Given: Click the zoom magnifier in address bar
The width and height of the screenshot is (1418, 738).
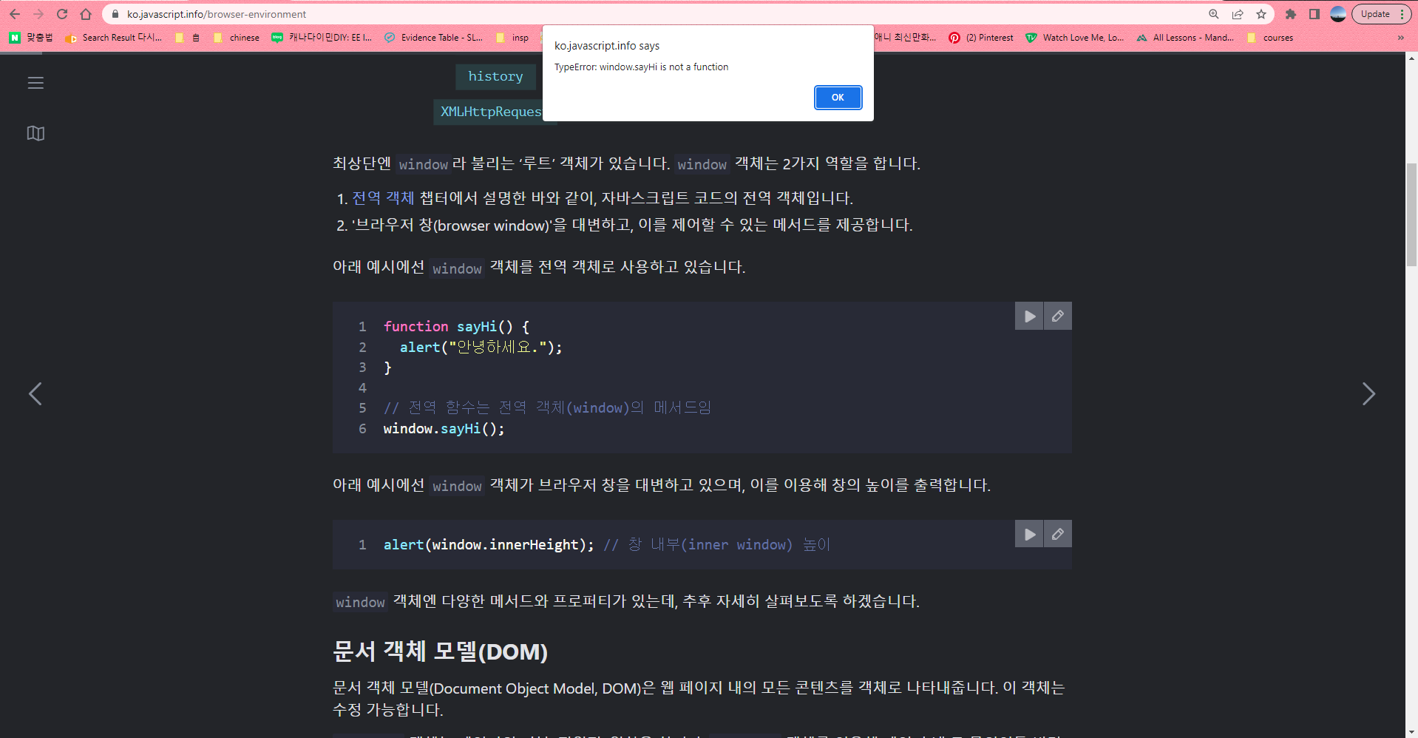Looking at the screenshot, I should click(x=1213, y=14).
